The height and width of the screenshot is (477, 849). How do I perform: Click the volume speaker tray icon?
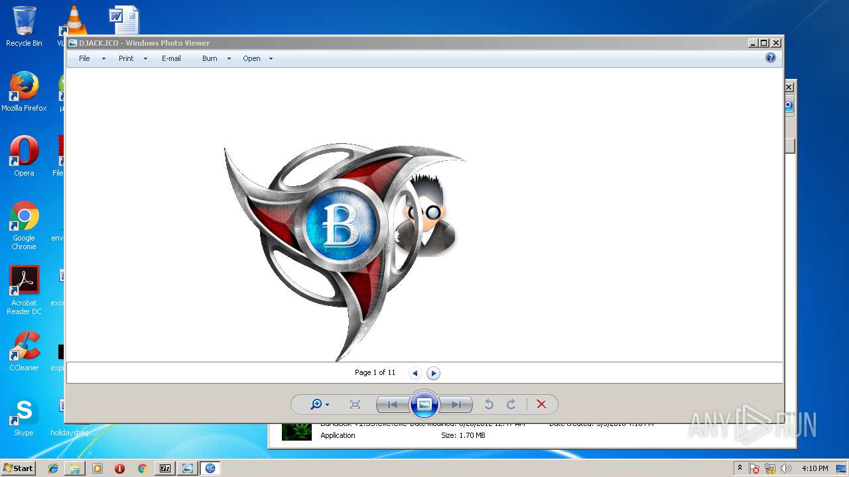pos(787,468)
